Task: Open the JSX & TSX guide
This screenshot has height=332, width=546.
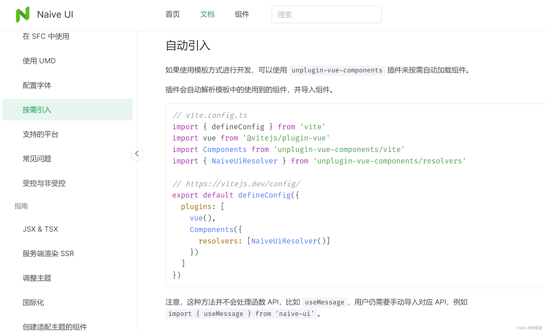Action: pos(40,229)
